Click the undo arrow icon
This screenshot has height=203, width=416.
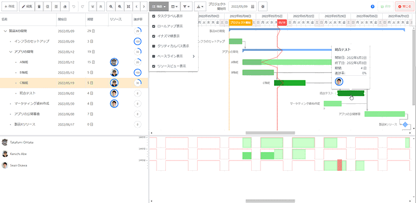(x=74, y=6)
